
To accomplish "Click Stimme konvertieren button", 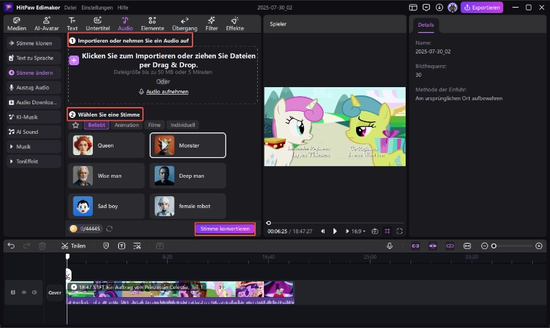I will (x=225, y=229).
